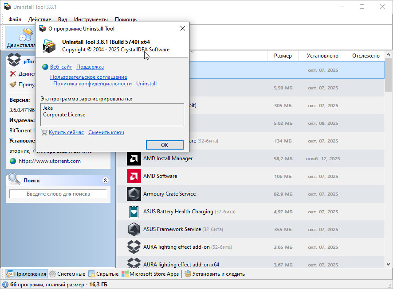Click the ASUS Framework Service icon
The image size is (393, 289).
[134, 229]
